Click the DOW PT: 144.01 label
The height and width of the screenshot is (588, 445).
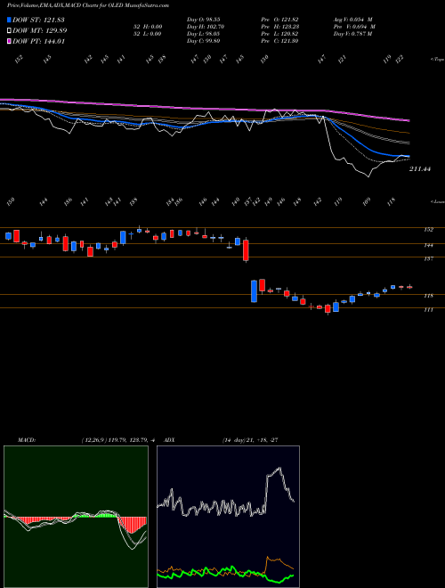38,42
